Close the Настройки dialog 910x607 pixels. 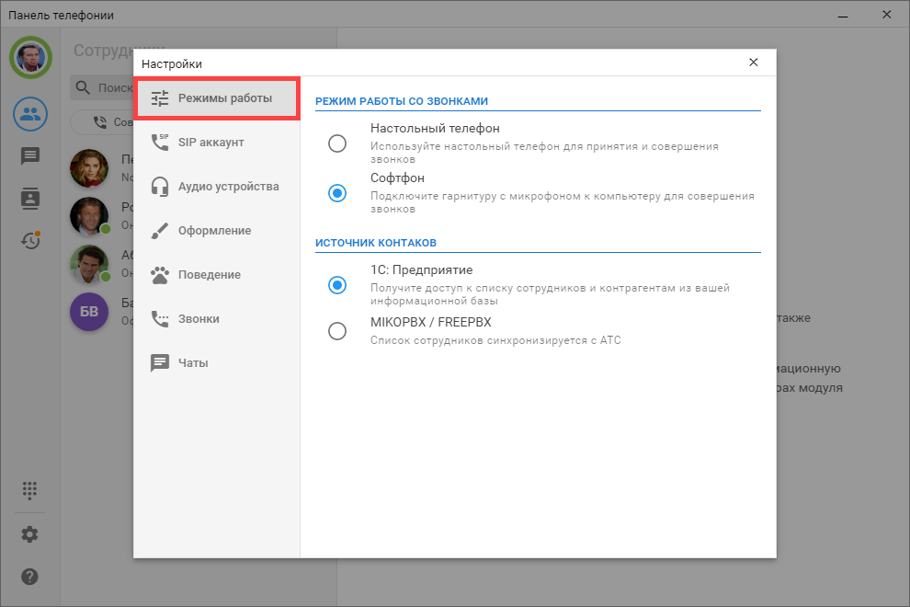[754, 63]
